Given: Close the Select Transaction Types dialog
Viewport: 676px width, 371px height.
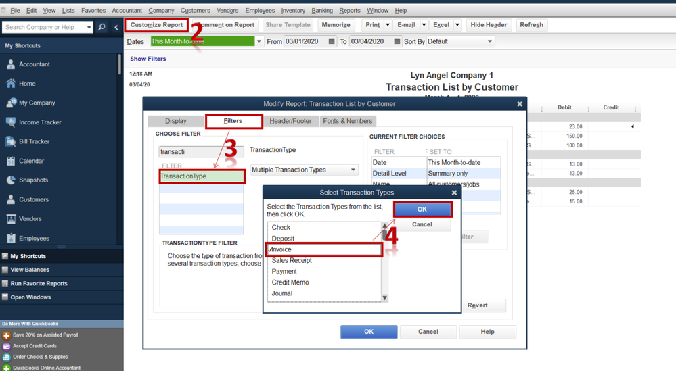Looking at the screenshot, I should (454, 193).
